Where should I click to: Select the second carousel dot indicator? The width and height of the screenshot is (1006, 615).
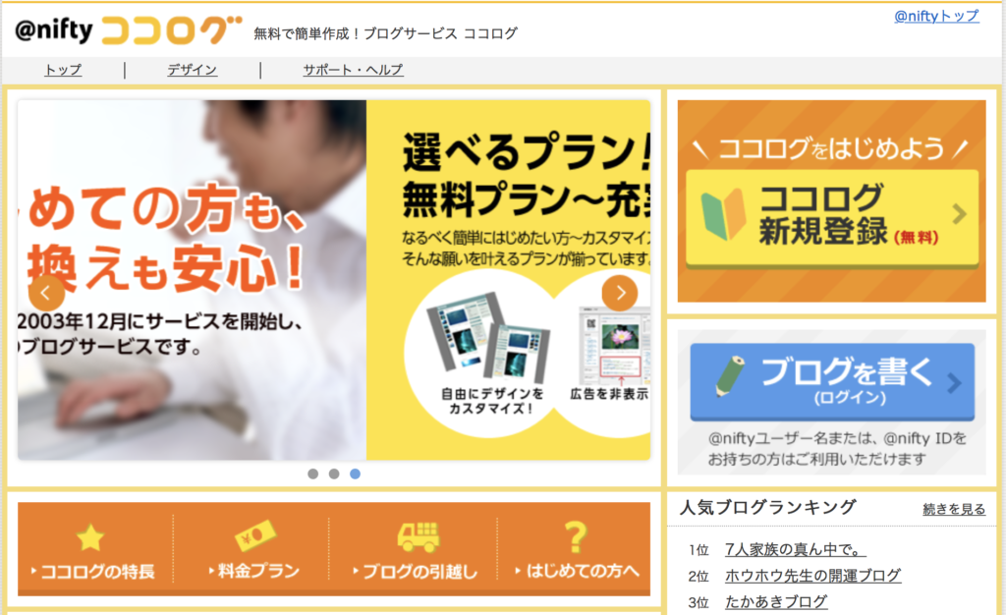pos(334,474)
